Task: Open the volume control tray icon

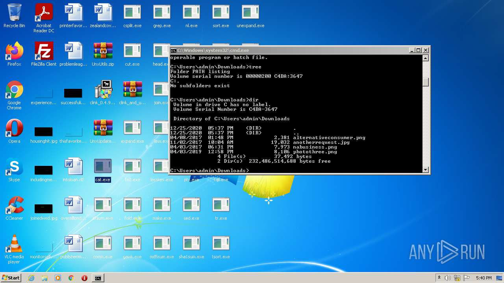Action: (448, 278)
